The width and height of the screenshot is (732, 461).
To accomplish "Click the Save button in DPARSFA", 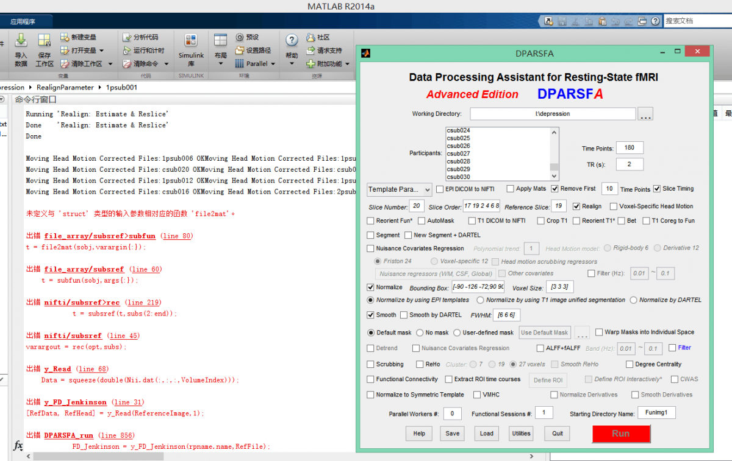I will point(453,434).
